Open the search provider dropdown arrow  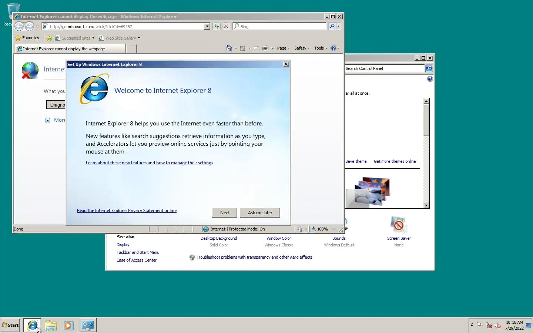click(x=338, y=26)
